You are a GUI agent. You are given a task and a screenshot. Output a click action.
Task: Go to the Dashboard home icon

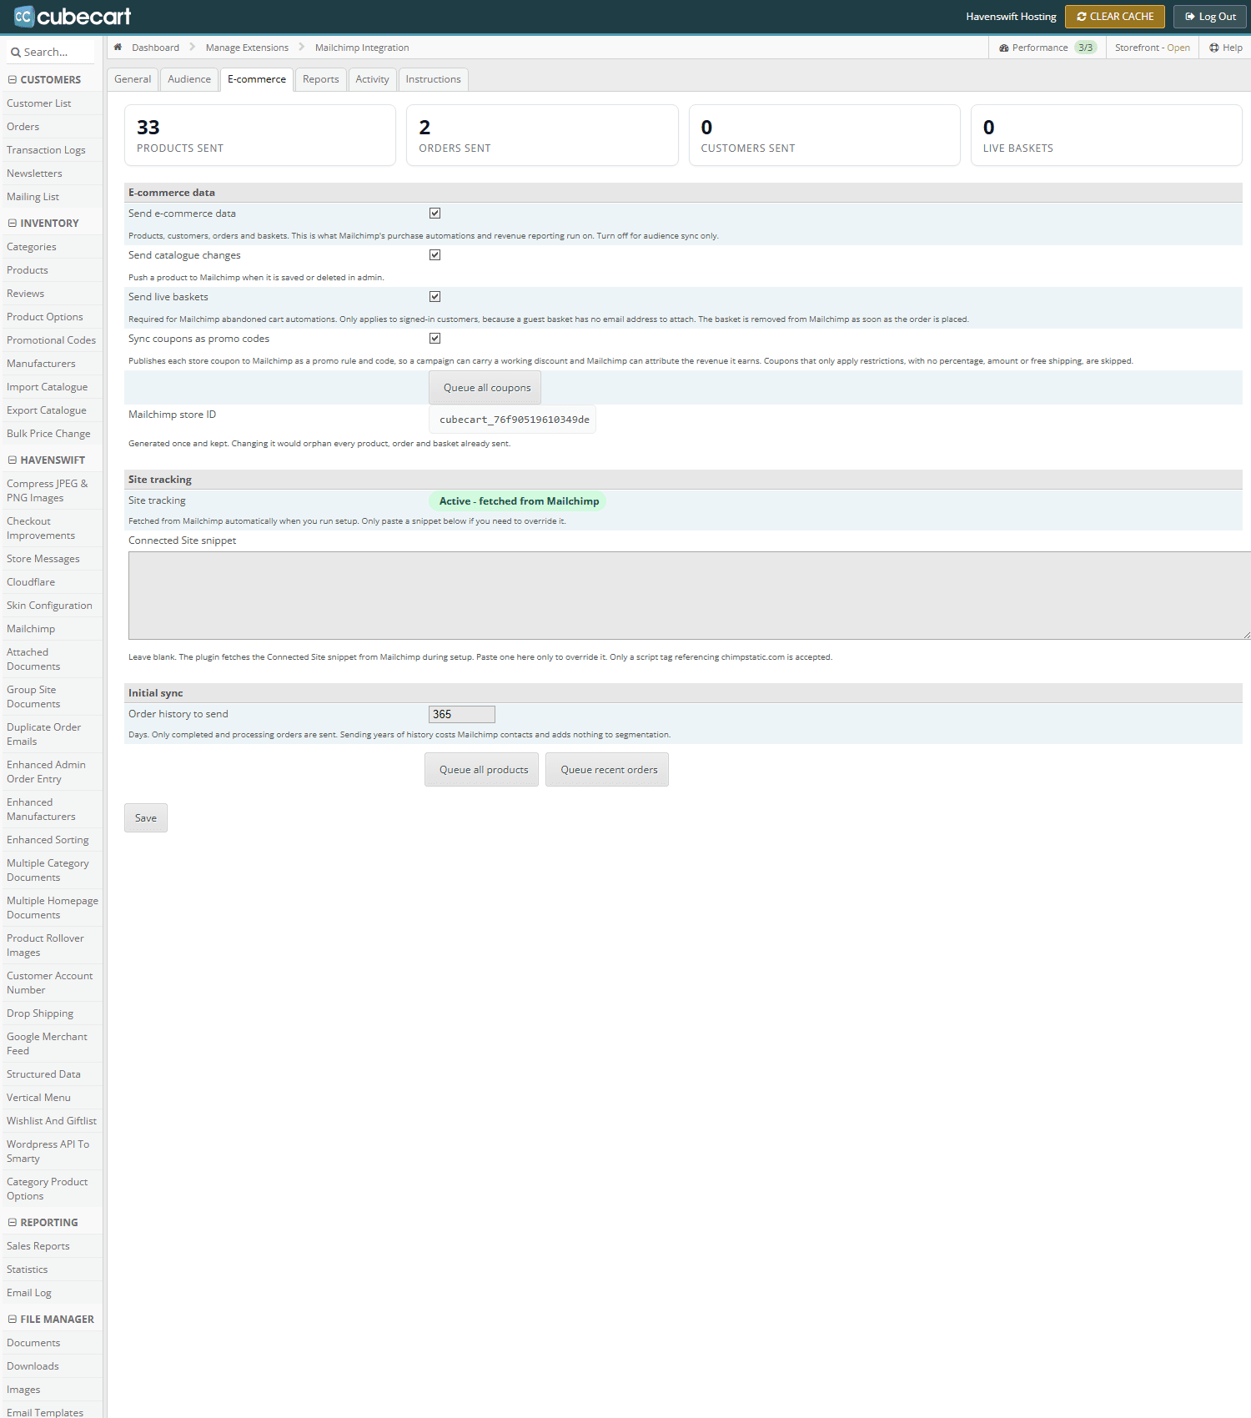tap(118, 47)
